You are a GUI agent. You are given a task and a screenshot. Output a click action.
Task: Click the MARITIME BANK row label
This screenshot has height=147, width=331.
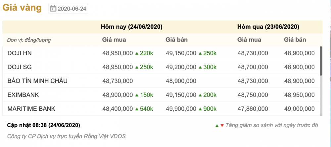coord(31,109)
